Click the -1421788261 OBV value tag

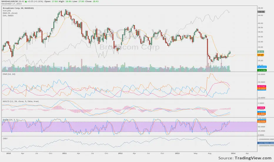265,143
